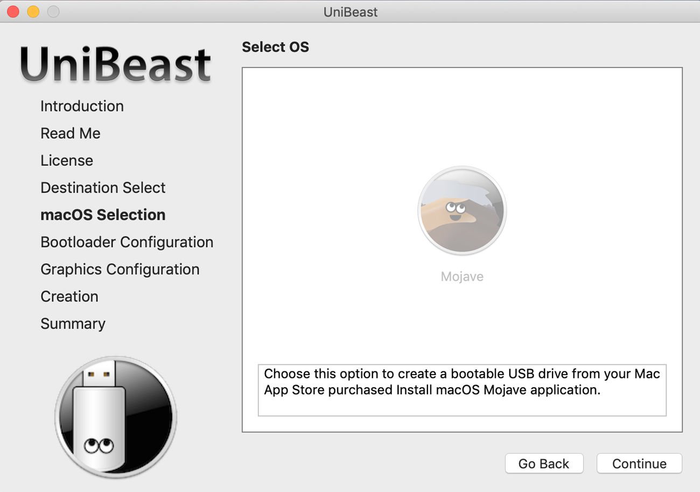Click the Mojave label under the icon

click(x=461, y=276)
